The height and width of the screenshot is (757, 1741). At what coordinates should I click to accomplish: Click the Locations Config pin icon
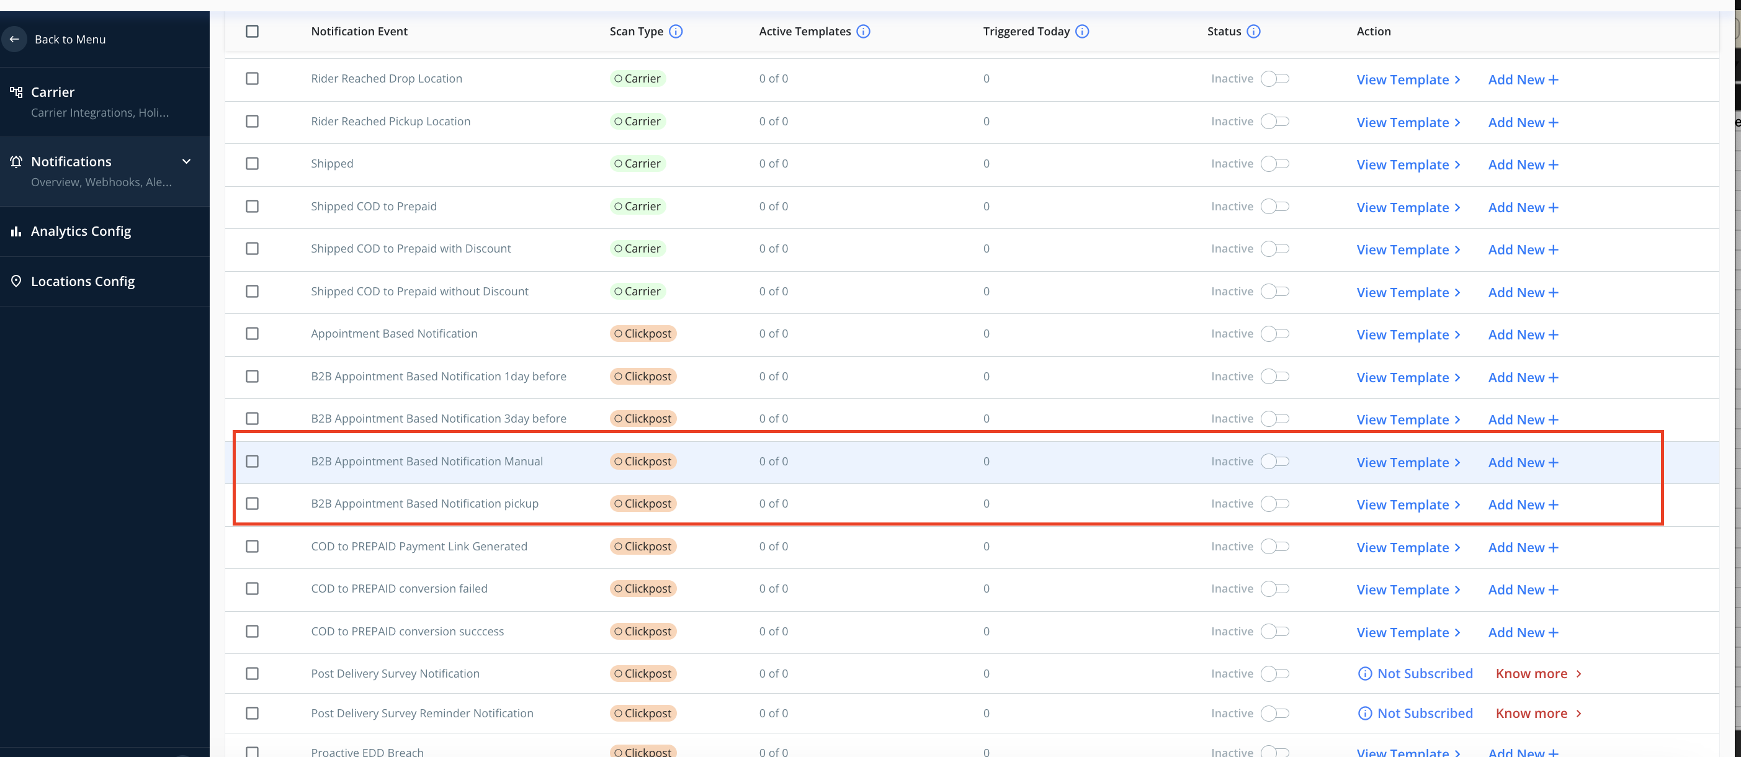point(16,281)
